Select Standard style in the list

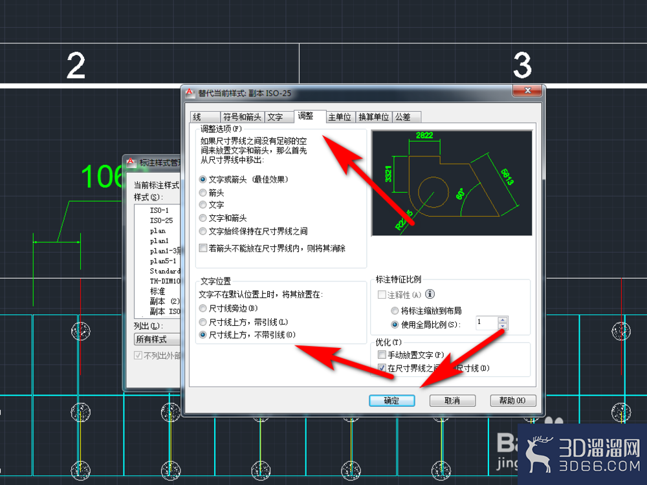[x=164, y=271]
